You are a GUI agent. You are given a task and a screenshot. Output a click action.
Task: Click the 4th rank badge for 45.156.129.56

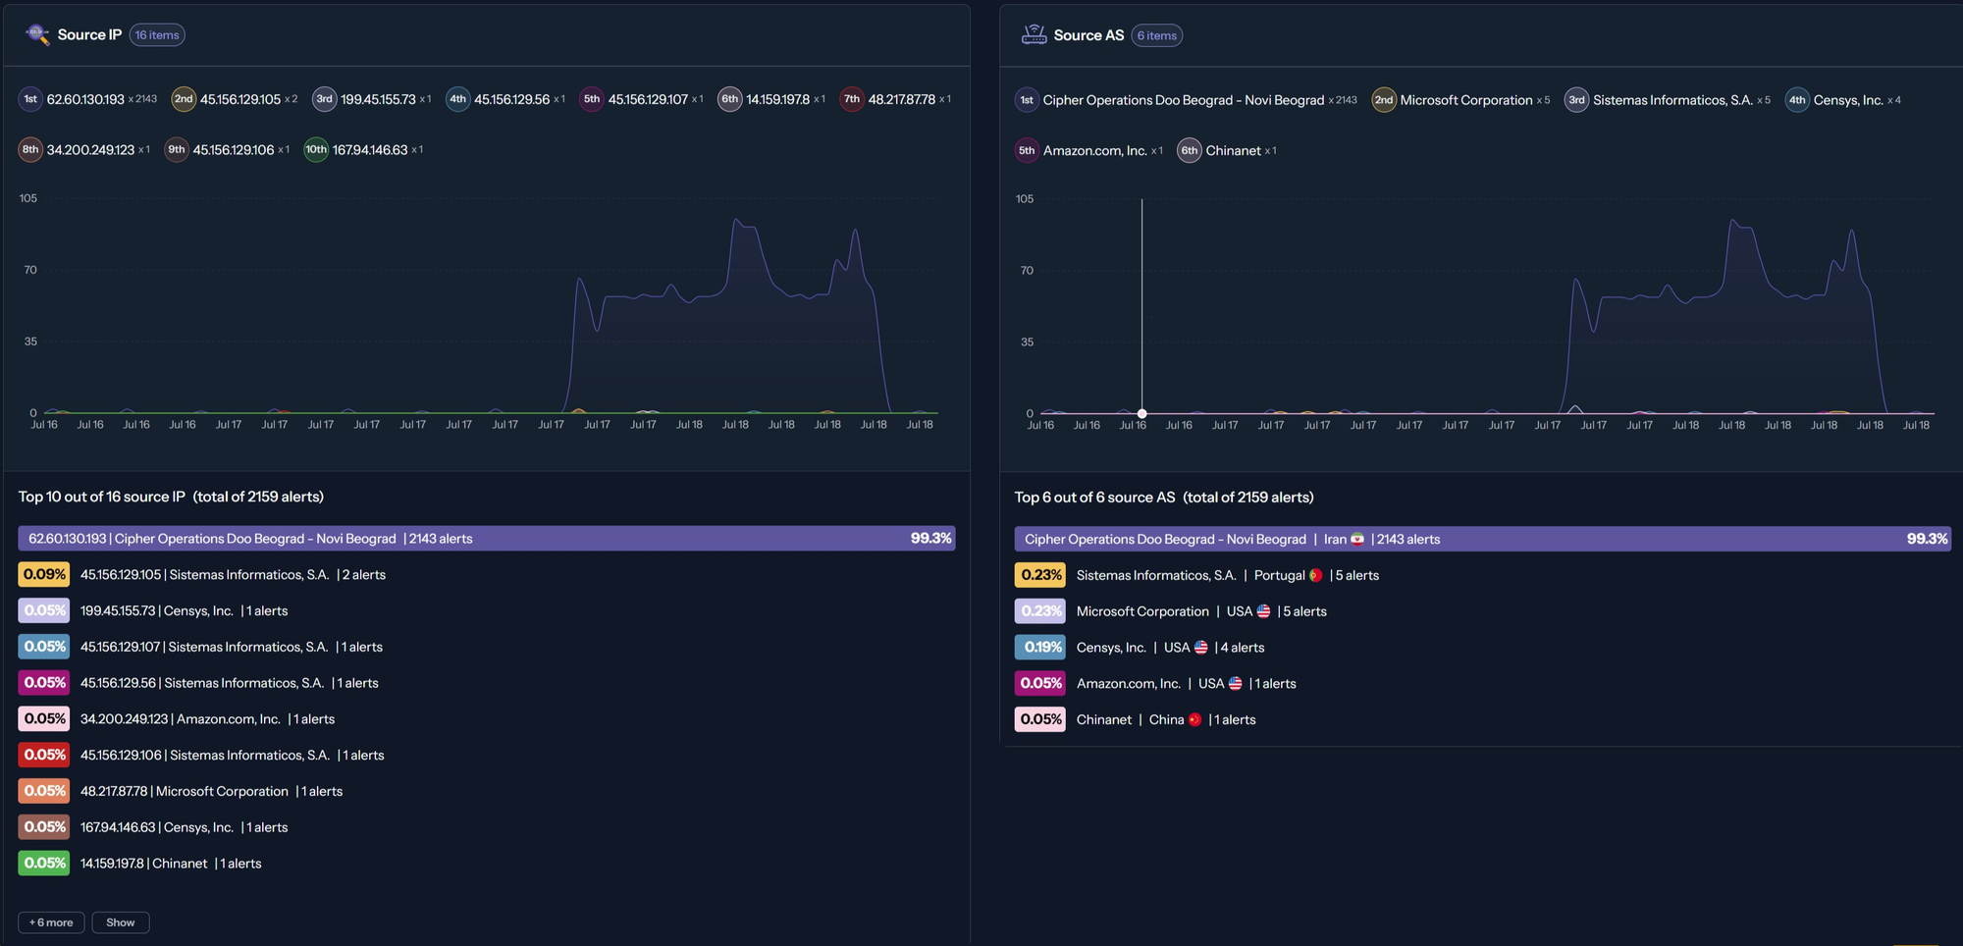coord(457,99)
